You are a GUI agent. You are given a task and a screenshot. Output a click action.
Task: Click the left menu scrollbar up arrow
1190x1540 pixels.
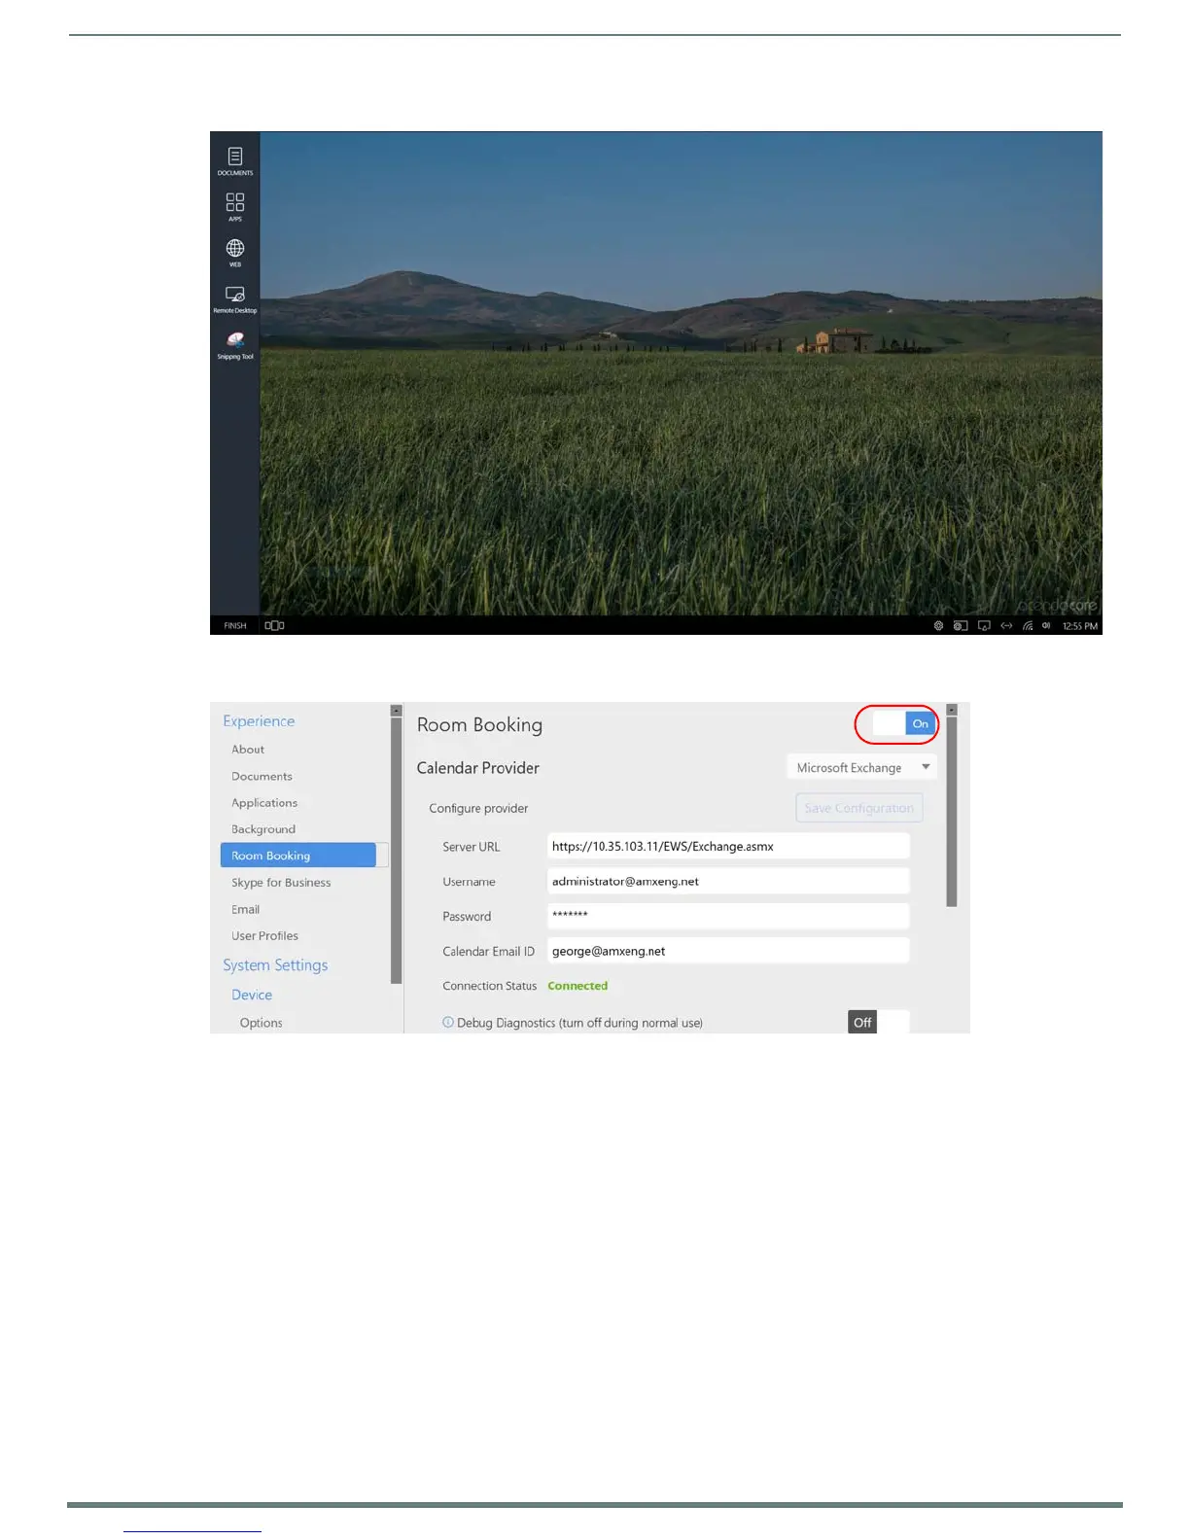click(x=396, y=711)
